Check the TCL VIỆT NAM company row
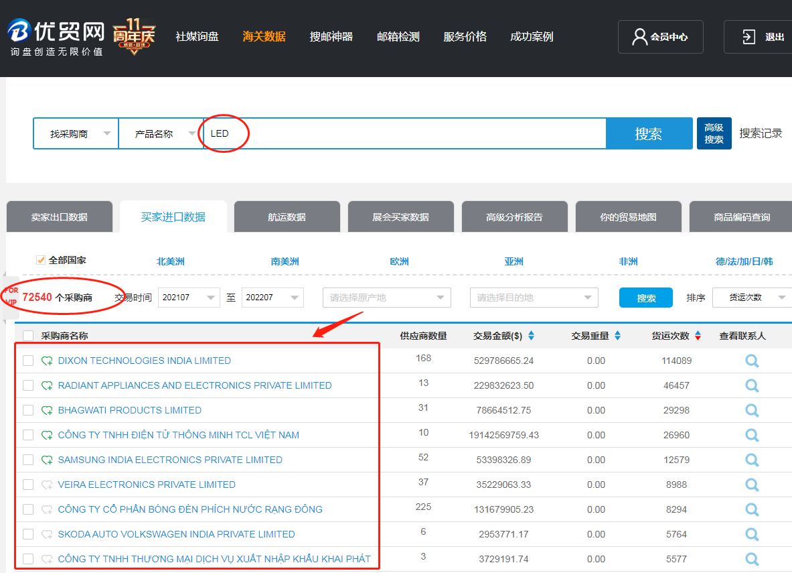The width and height of the screenshot is (792, 573). pos(28,435)
